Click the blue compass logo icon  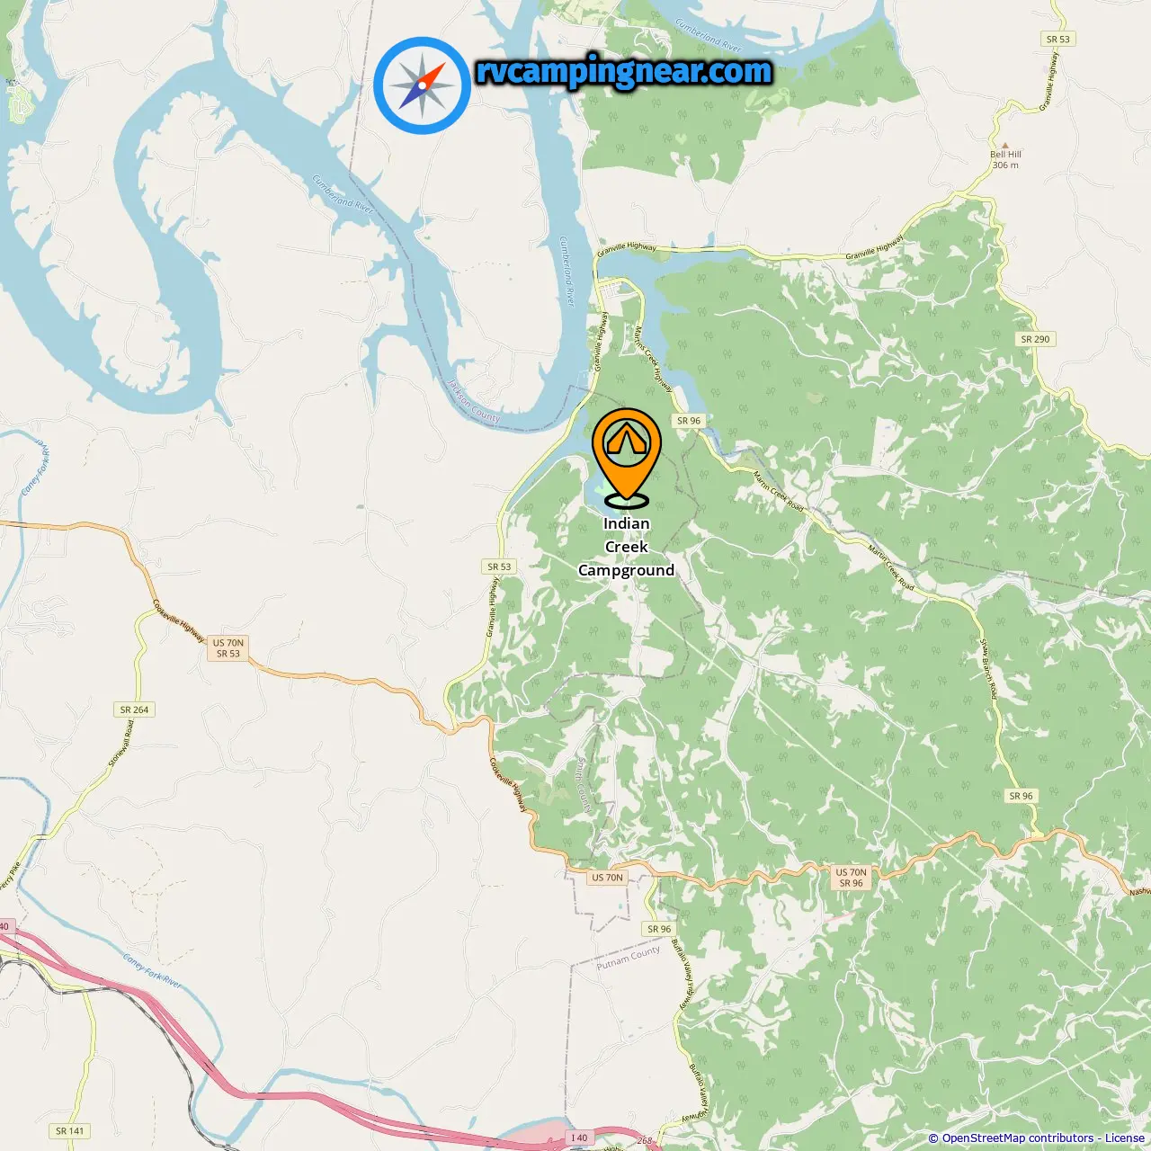[x=422, y=85]
